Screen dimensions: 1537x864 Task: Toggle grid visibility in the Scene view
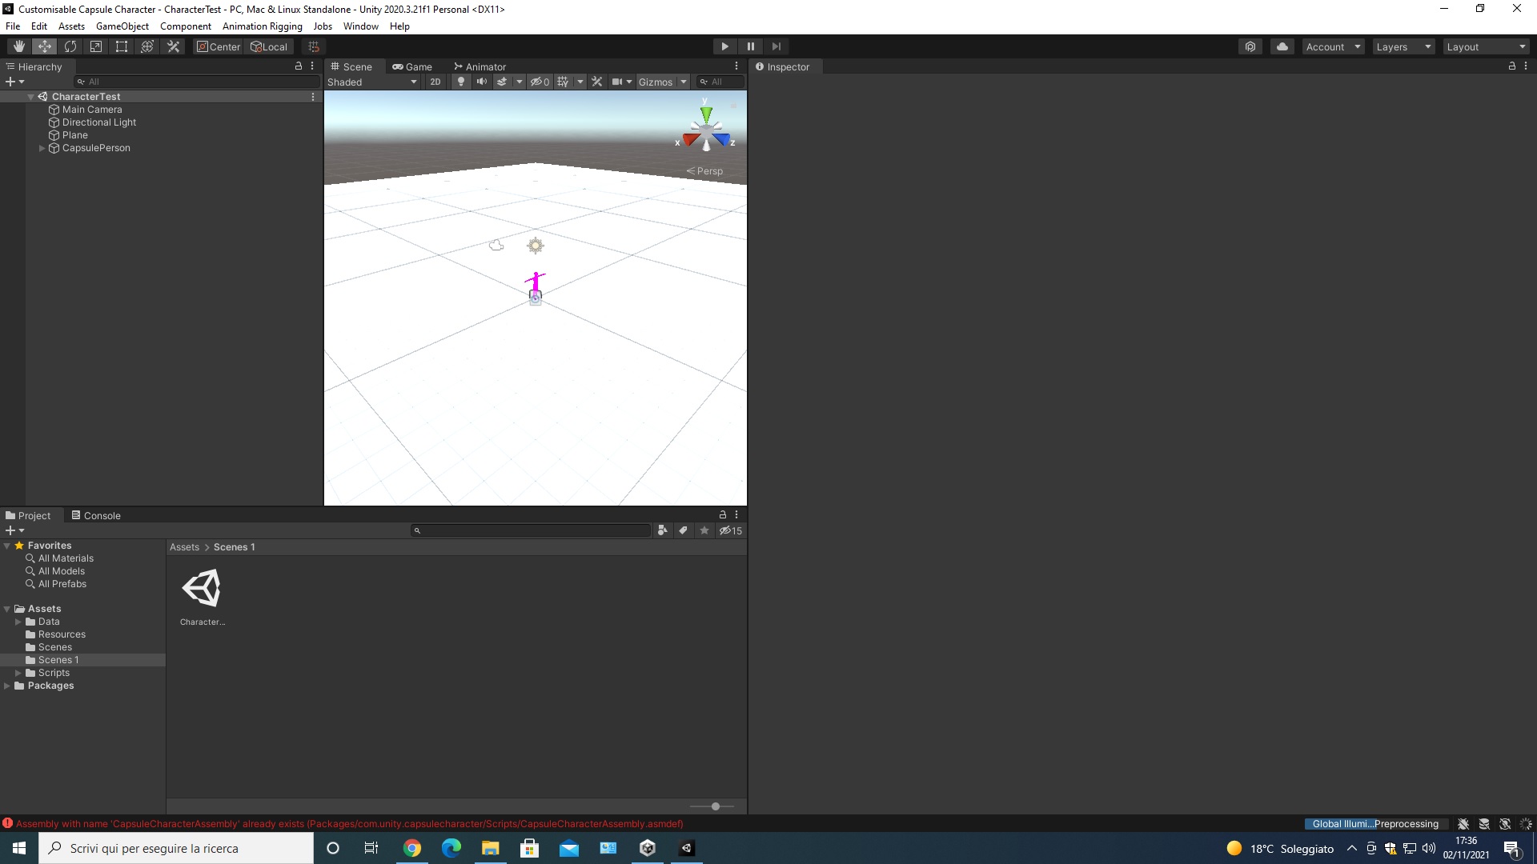[x=564, y=81]
